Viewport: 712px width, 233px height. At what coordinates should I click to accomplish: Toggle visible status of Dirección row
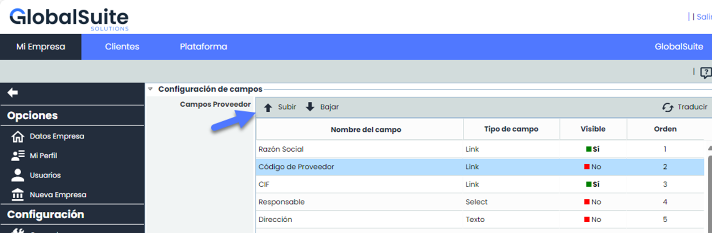[x=592, y=219]
